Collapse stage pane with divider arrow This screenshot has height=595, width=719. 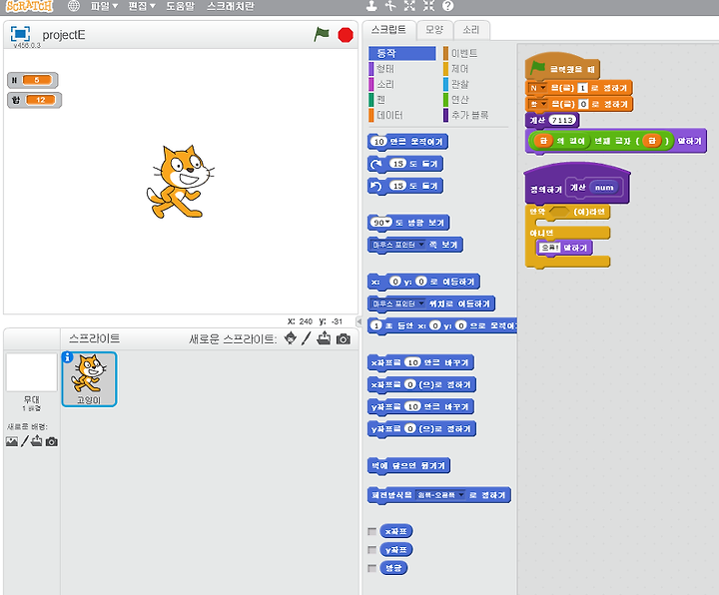[359, 321]
